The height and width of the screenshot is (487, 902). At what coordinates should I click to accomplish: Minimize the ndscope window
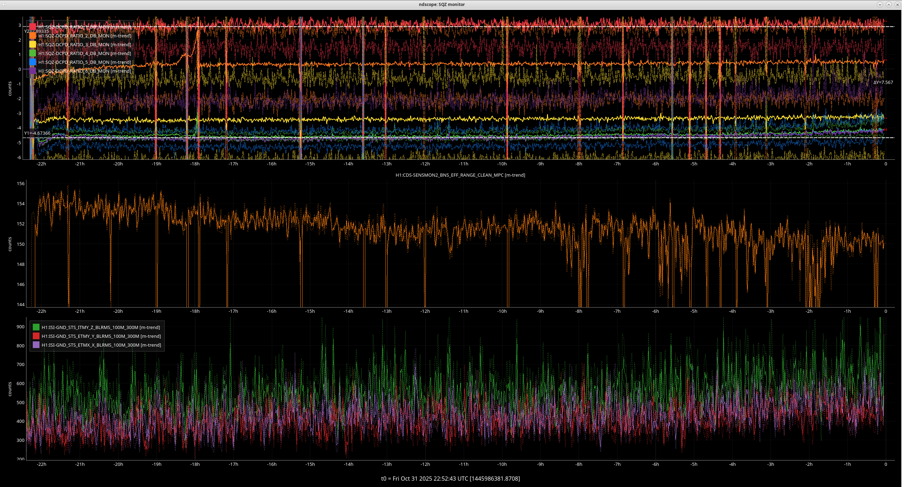pyautogui.click(x=880, y=5)
